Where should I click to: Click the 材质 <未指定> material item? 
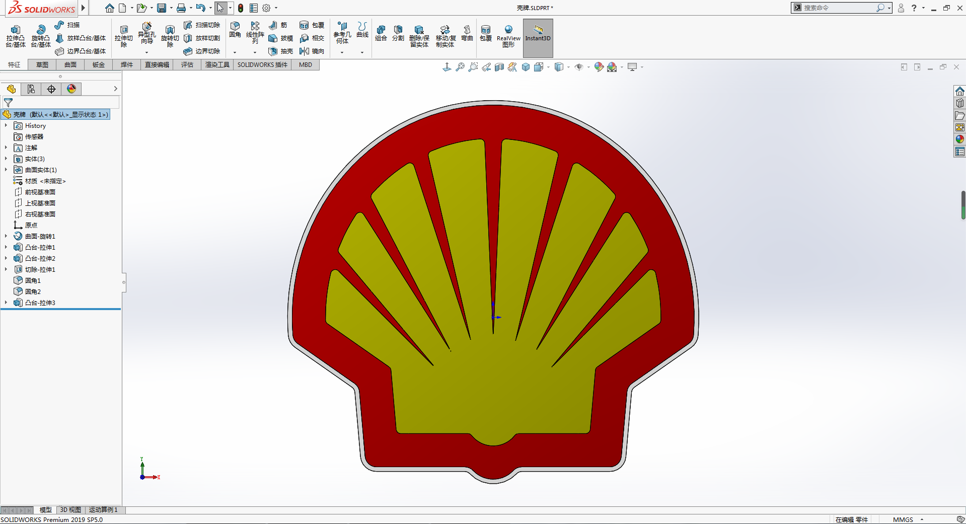(x=40, y=181)
